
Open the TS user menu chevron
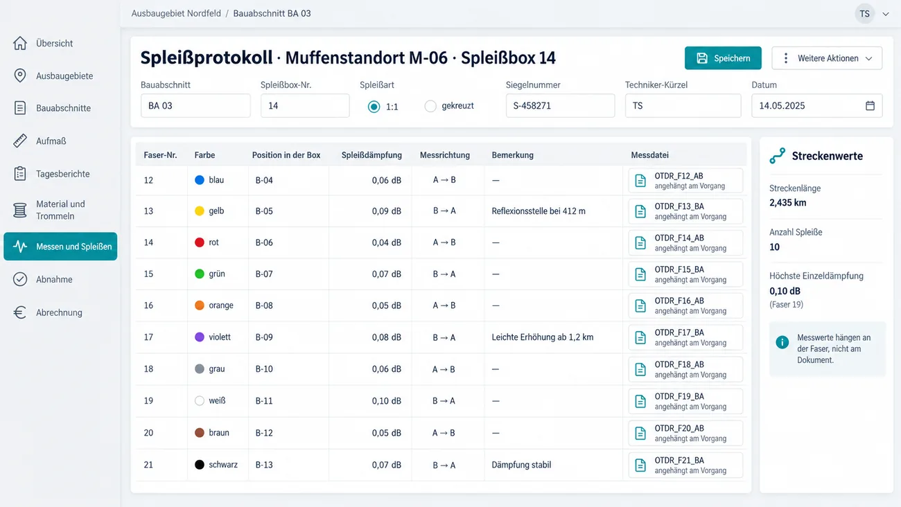[886, 14]
